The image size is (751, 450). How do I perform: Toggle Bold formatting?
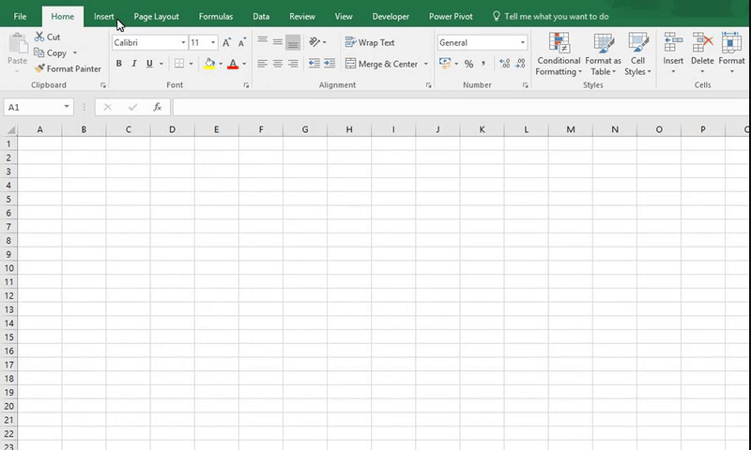pyautogui.click(x=119, y=64)
